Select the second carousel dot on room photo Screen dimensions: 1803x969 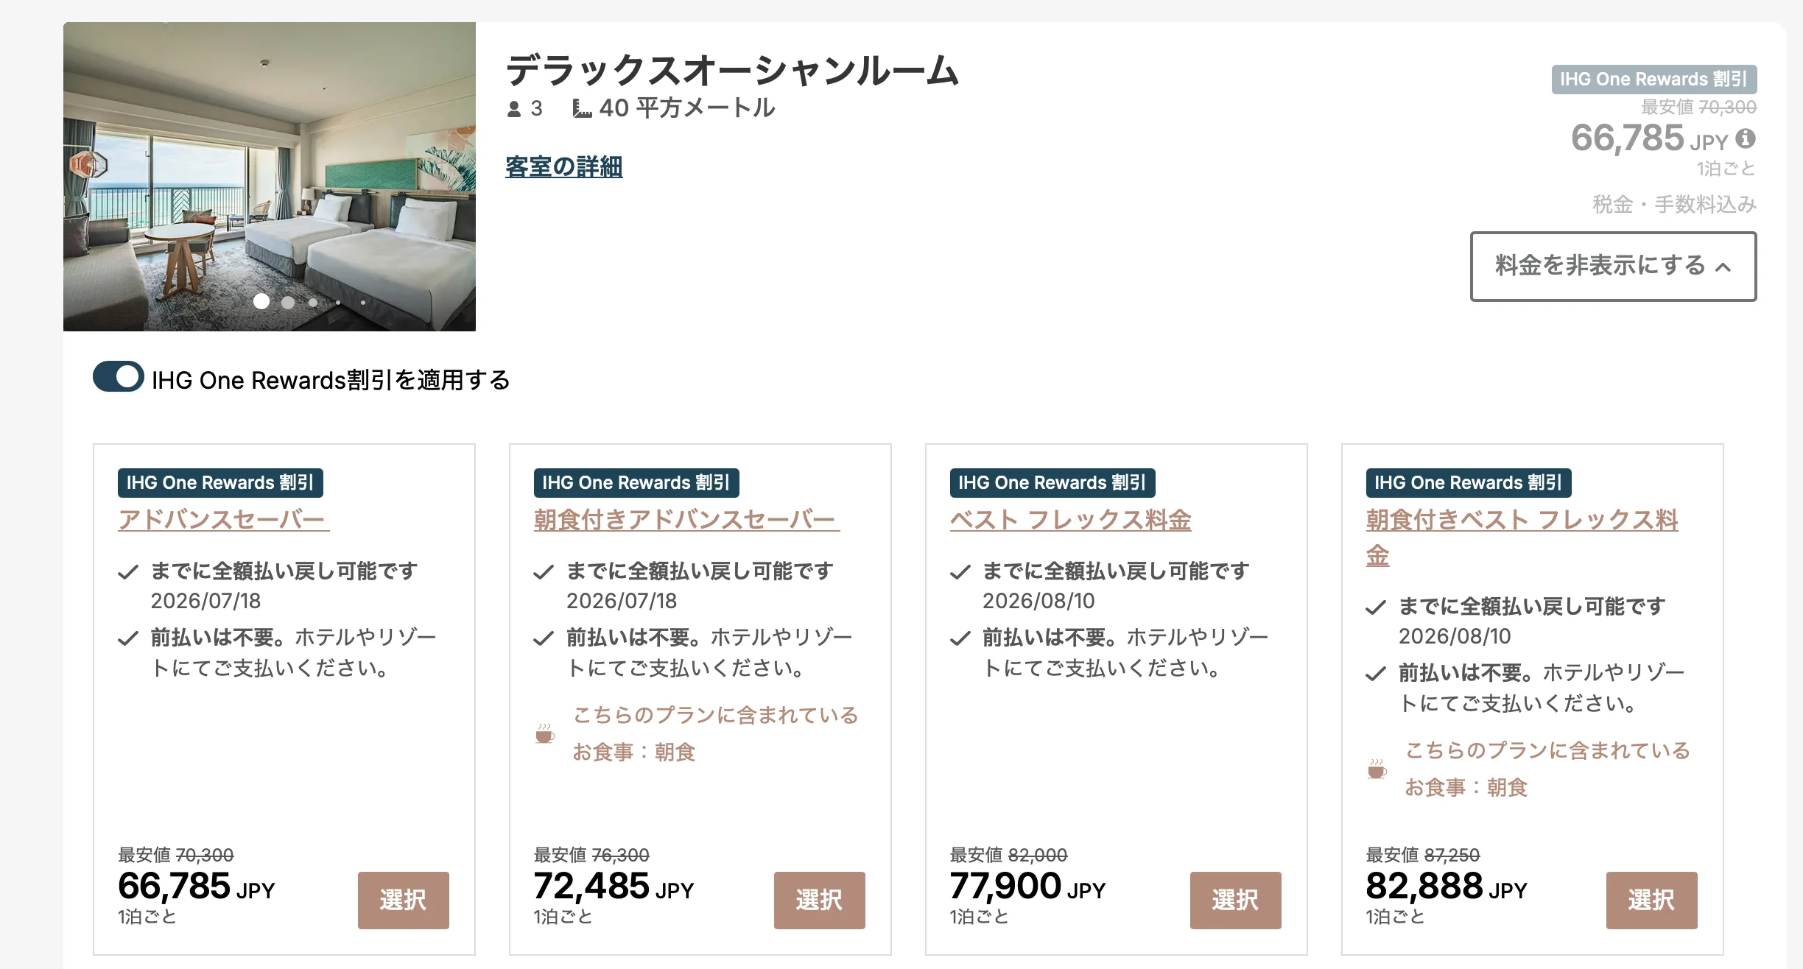click(288, 302)
